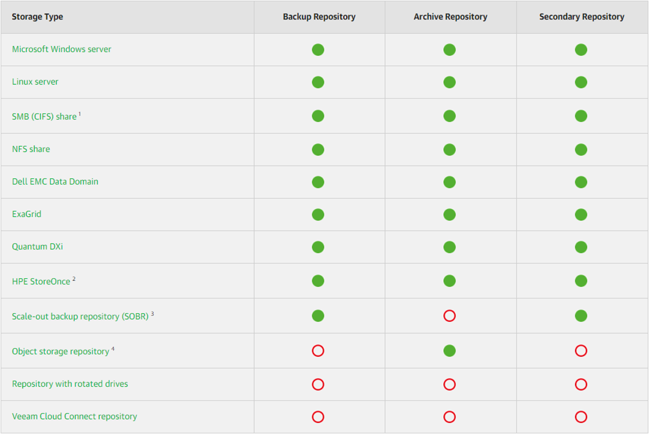Open the NFS share link
The width and height of the screenshot is (649, 434).
tap(31, 149)
